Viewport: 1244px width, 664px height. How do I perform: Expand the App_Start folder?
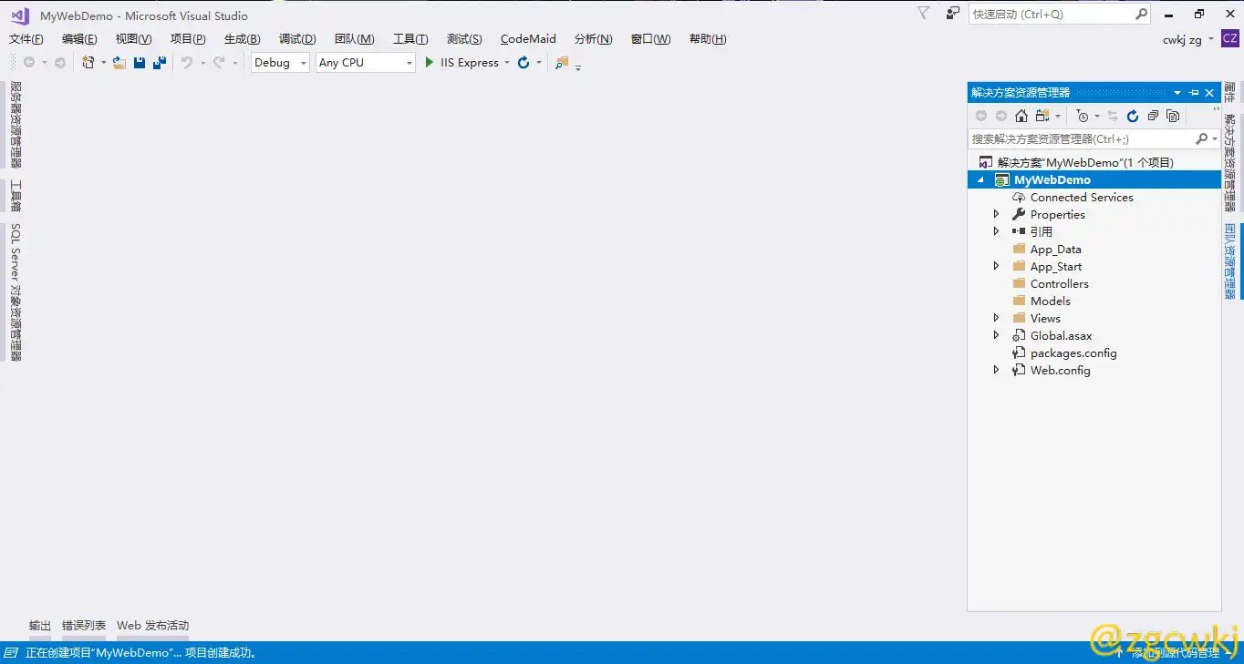click(996, 267)
